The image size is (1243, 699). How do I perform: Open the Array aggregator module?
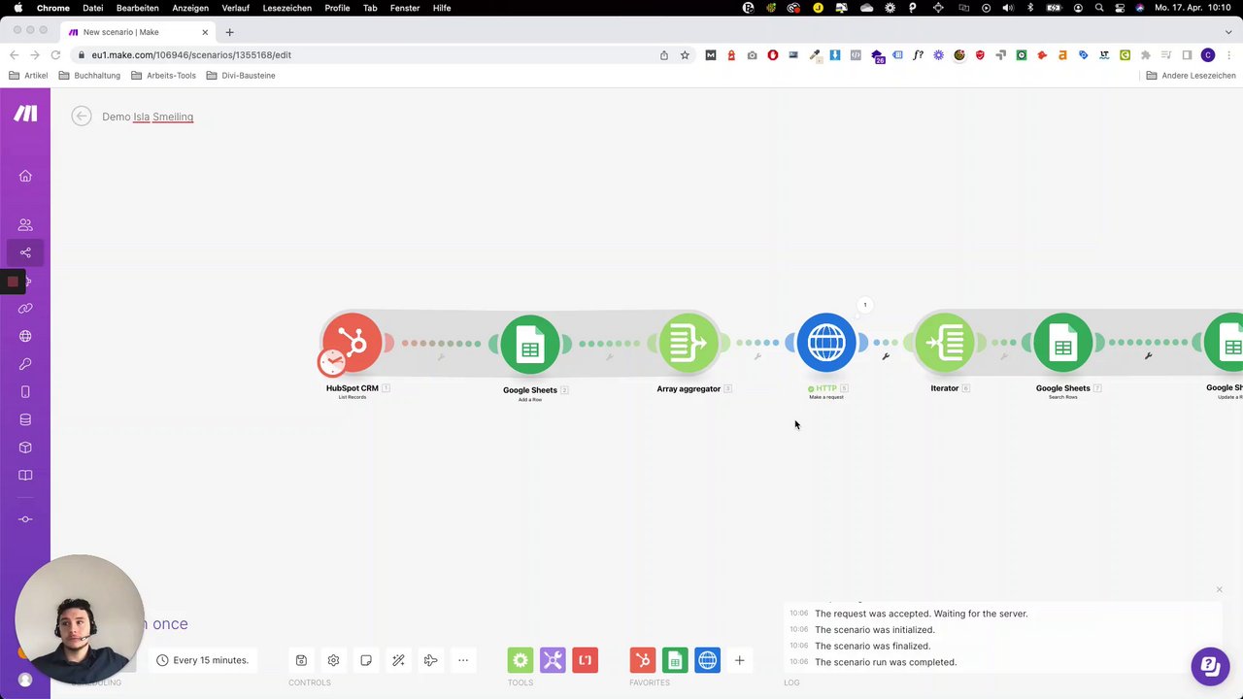click(689, 342)
